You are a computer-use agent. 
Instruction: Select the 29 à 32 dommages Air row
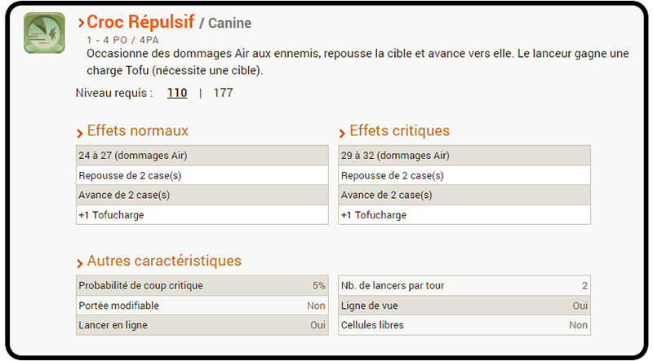[x=464, y=155]
